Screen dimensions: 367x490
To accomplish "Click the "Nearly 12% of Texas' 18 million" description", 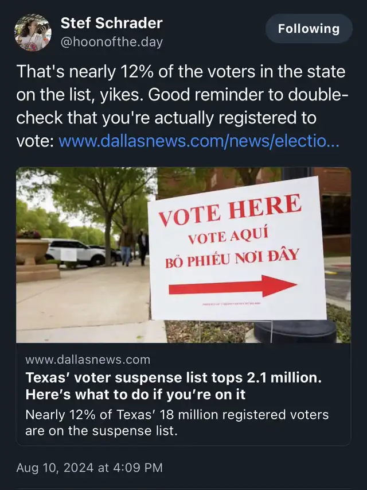I will pyautogui.click(x=177, y=423).
